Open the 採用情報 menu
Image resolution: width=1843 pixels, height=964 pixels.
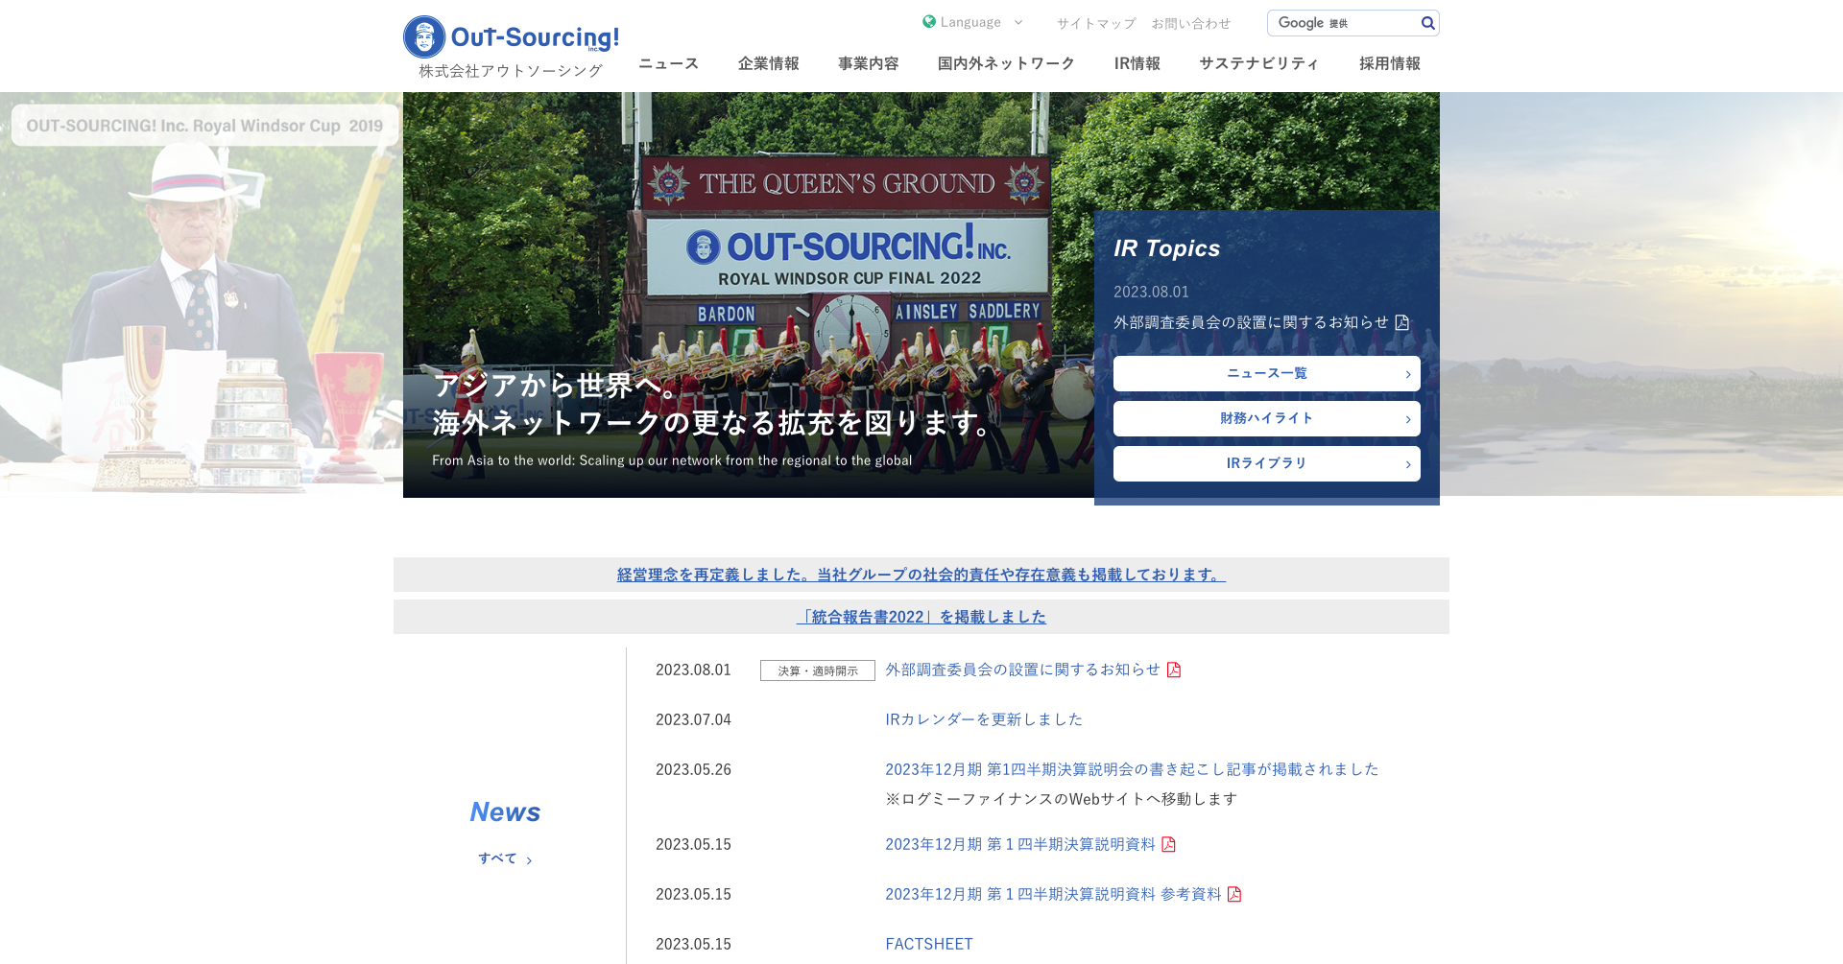(x=1390, y=63)
